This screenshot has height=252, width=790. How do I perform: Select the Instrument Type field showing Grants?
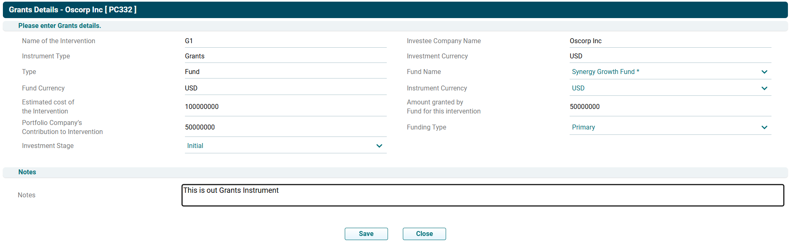pyautogui.click(x=285, y=56)
